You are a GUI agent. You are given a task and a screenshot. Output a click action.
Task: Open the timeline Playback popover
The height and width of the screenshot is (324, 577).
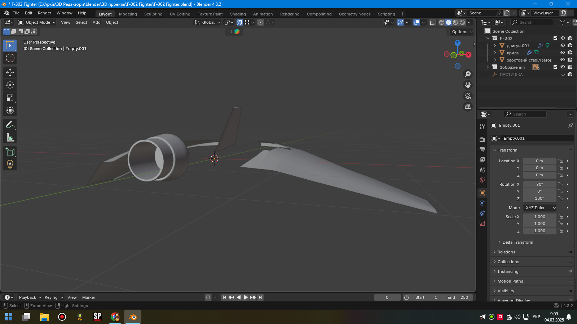[30, 297]
